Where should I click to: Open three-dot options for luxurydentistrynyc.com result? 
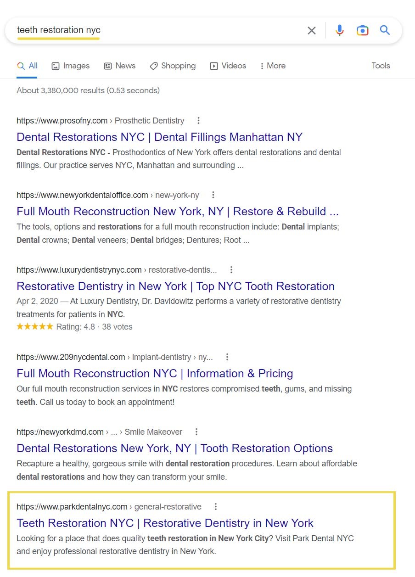tap(231, 270)
